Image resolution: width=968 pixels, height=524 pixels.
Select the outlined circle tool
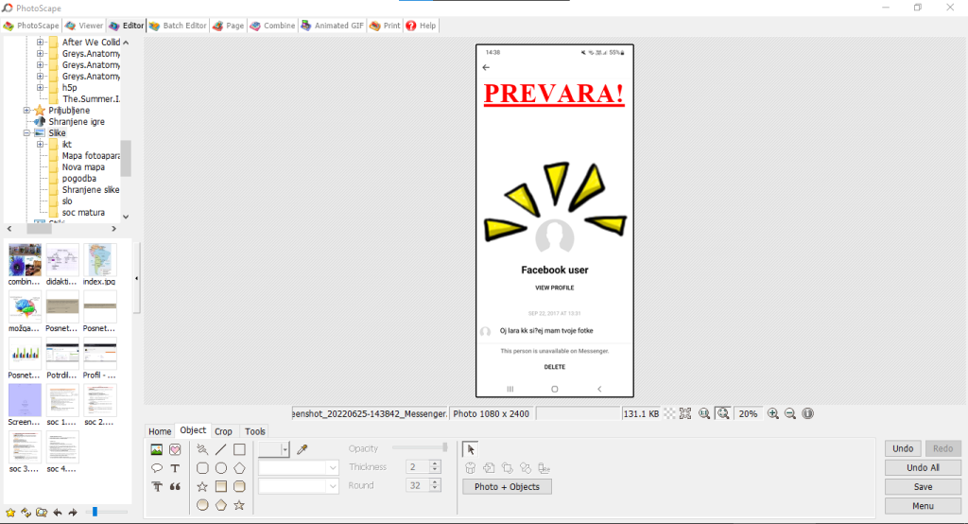coord(220,468)
